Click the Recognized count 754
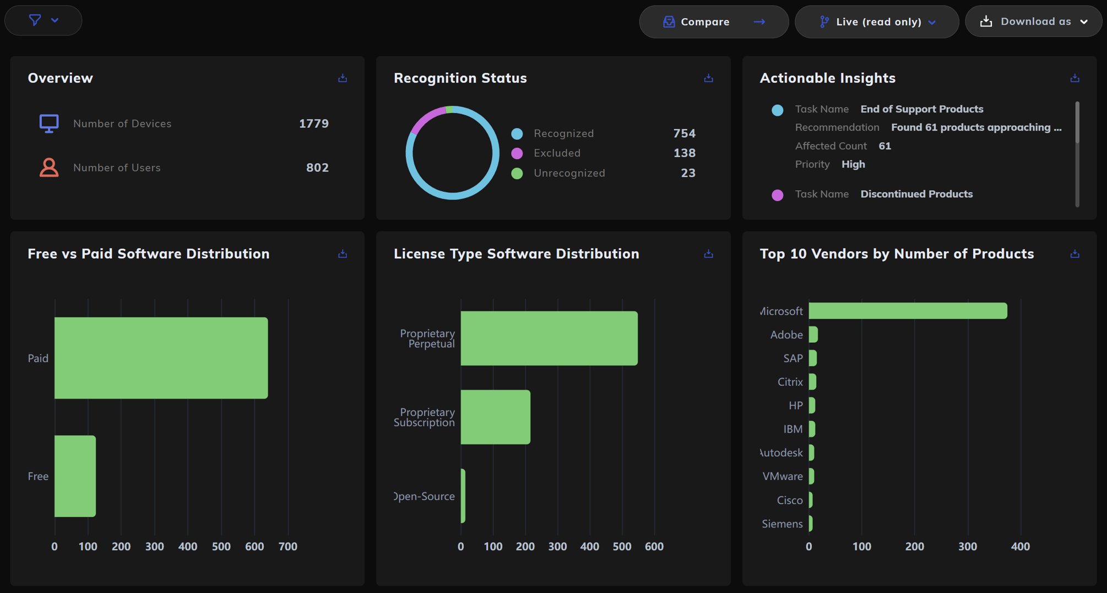This screenshot has height=593, width=1107. [685, 133]
